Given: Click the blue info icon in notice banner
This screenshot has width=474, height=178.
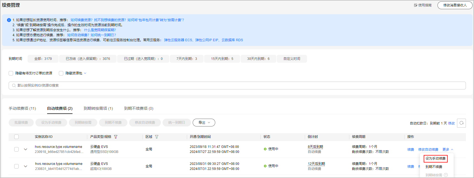Looking at the screenshot, I should (9, 20).
